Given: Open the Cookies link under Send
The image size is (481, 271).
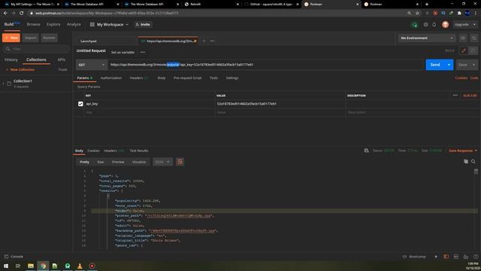Looking at the screenshot, I should click(461, 78).
